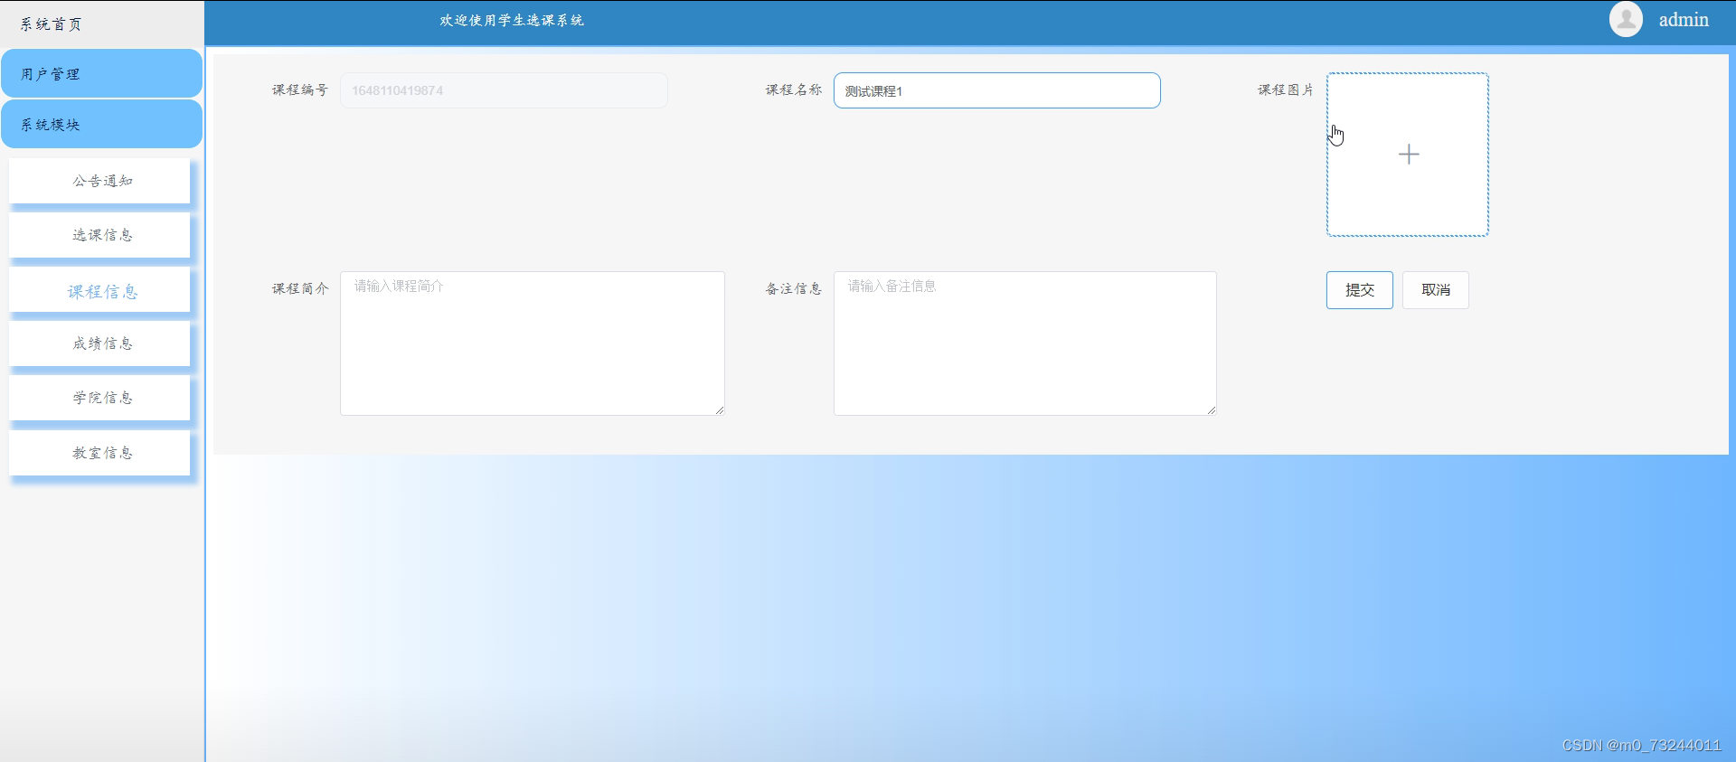Open the 教室信息 menu item
This screenshot has width=1736, height=762.
99,452
